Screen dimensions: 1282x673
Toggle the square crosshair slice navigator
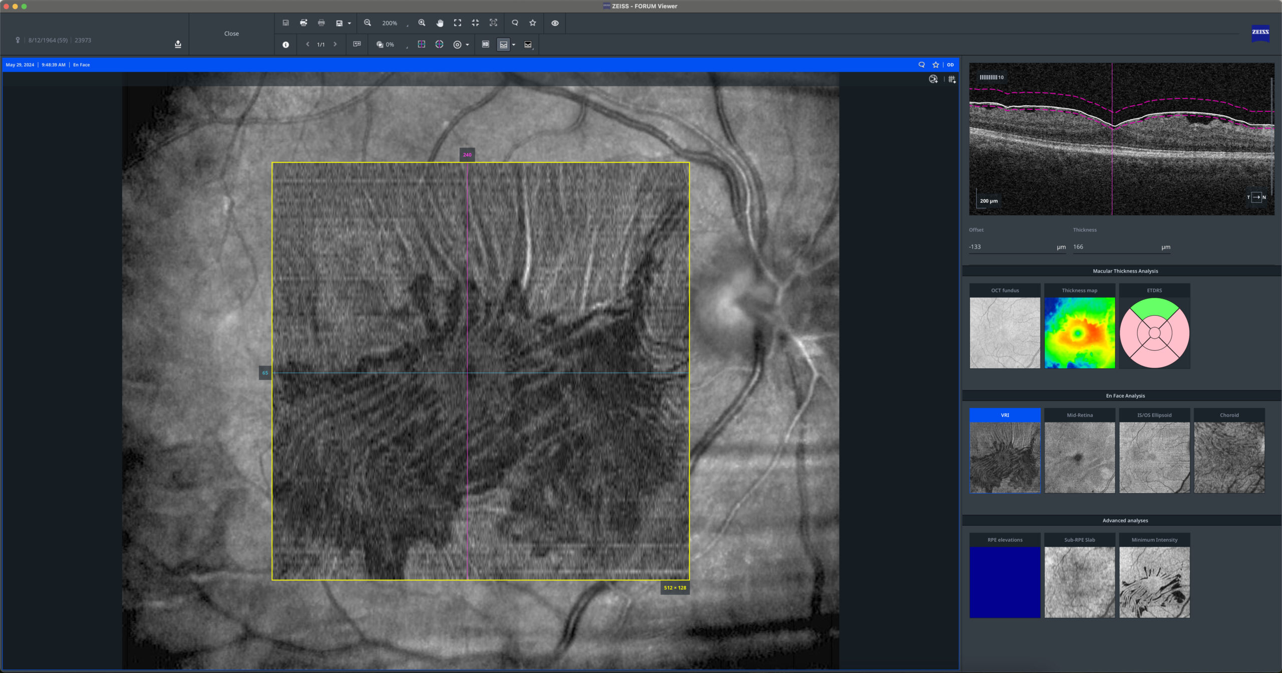point(422,45)
